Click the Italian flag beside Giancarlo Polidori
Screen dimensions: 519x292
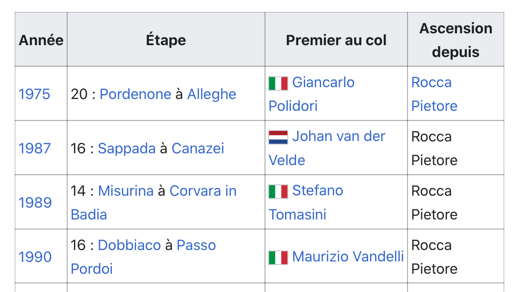[x=278, y=83]
